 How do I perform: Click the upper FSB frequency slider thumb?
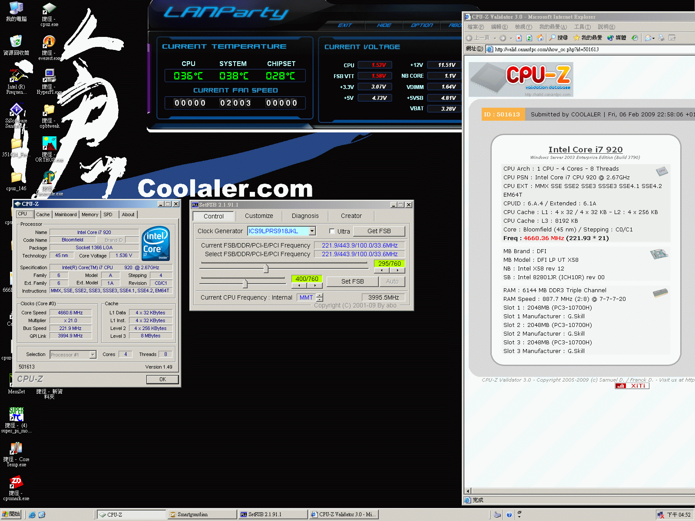click(266, 269)
